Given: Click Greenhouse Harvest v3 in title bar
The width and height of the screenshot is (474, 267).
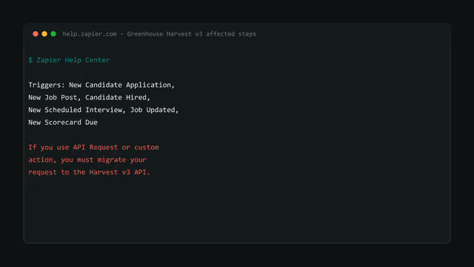Looking at the screenshot, I should coord(164,34).
